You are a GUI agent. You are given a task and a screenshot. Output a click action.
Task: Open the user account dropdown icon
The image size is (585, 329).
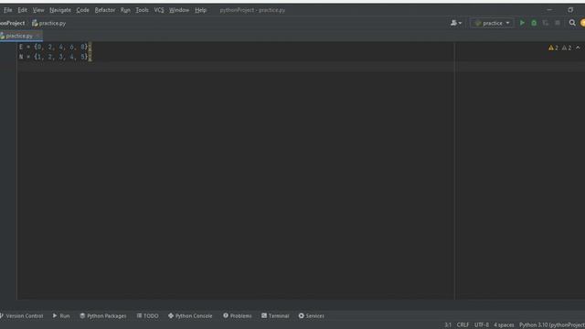click(x=456, y=23)
